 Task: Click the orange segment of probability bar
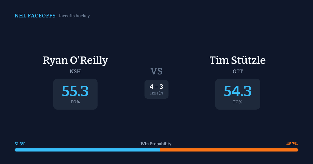[x=229, y=150]
